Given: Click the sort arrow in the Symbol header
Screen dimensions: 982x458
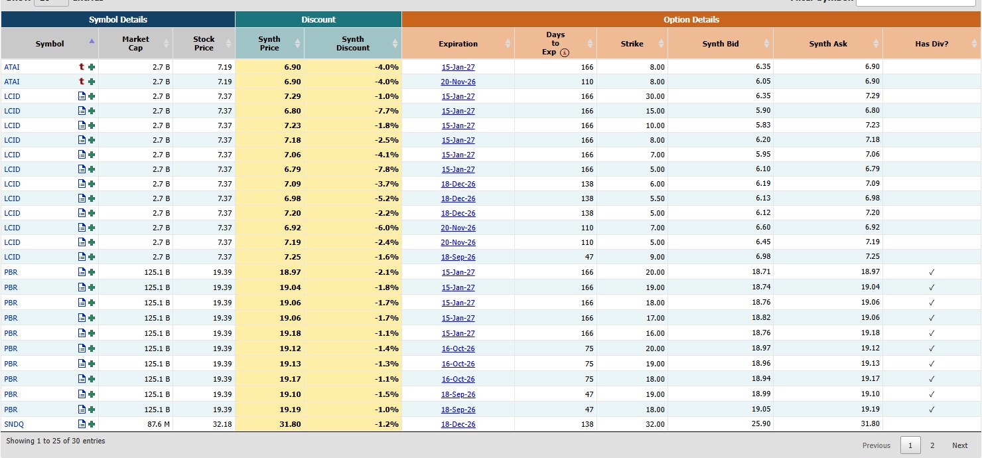Looking at the screenshot, I should [x=92, y=41].
